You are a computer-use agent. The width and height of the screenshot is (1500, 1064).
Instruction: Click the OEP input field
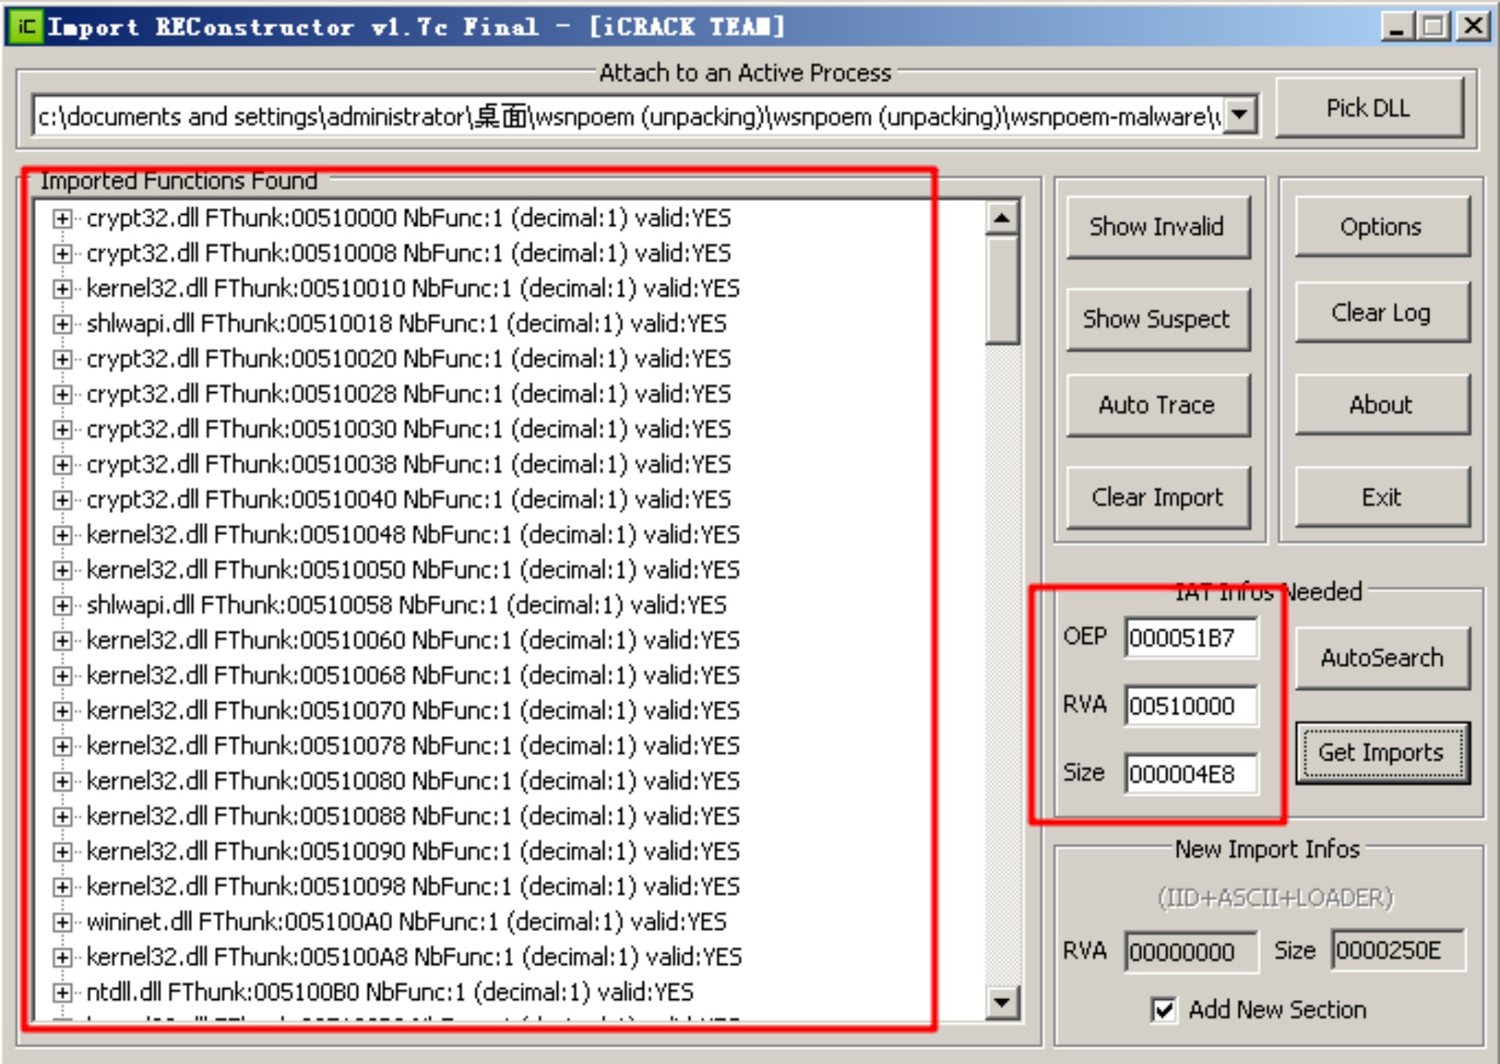[1190, 638]
